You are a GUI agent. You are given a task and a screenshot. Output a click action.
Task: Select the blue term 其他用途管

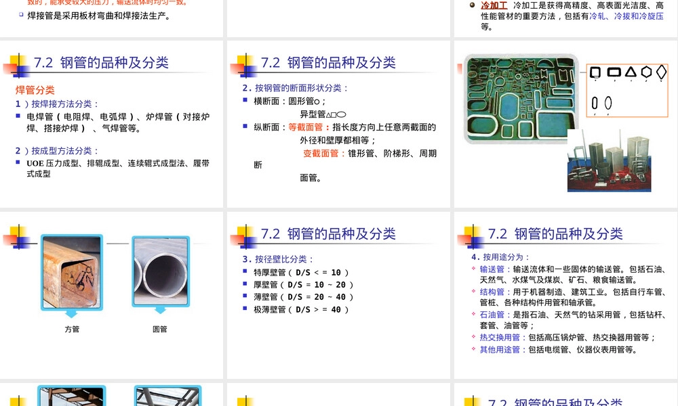[x=500, y=349]
